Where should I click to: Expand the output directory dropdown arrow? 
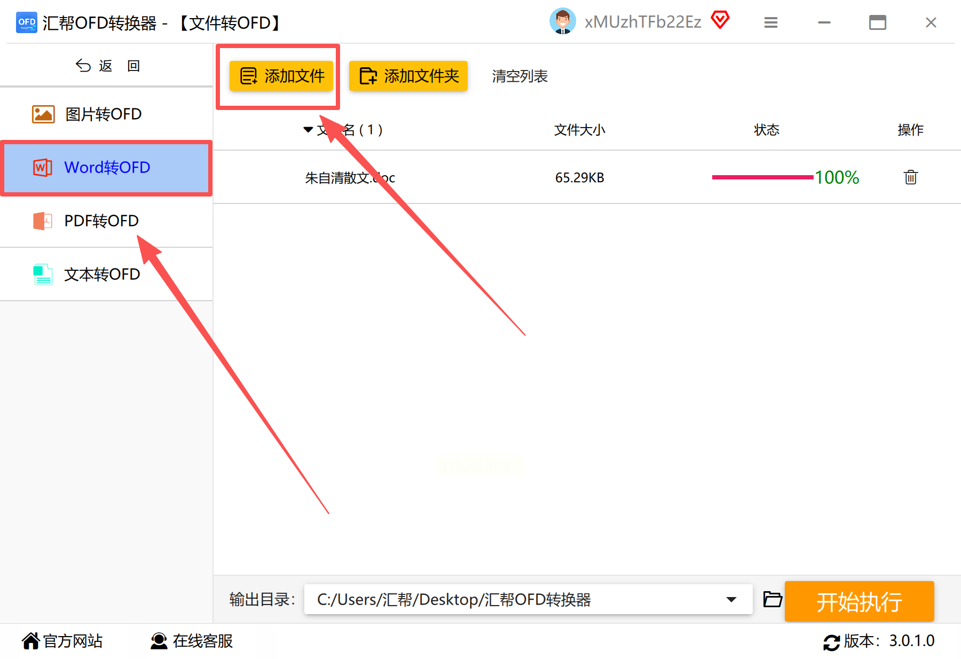click(731, 599)
